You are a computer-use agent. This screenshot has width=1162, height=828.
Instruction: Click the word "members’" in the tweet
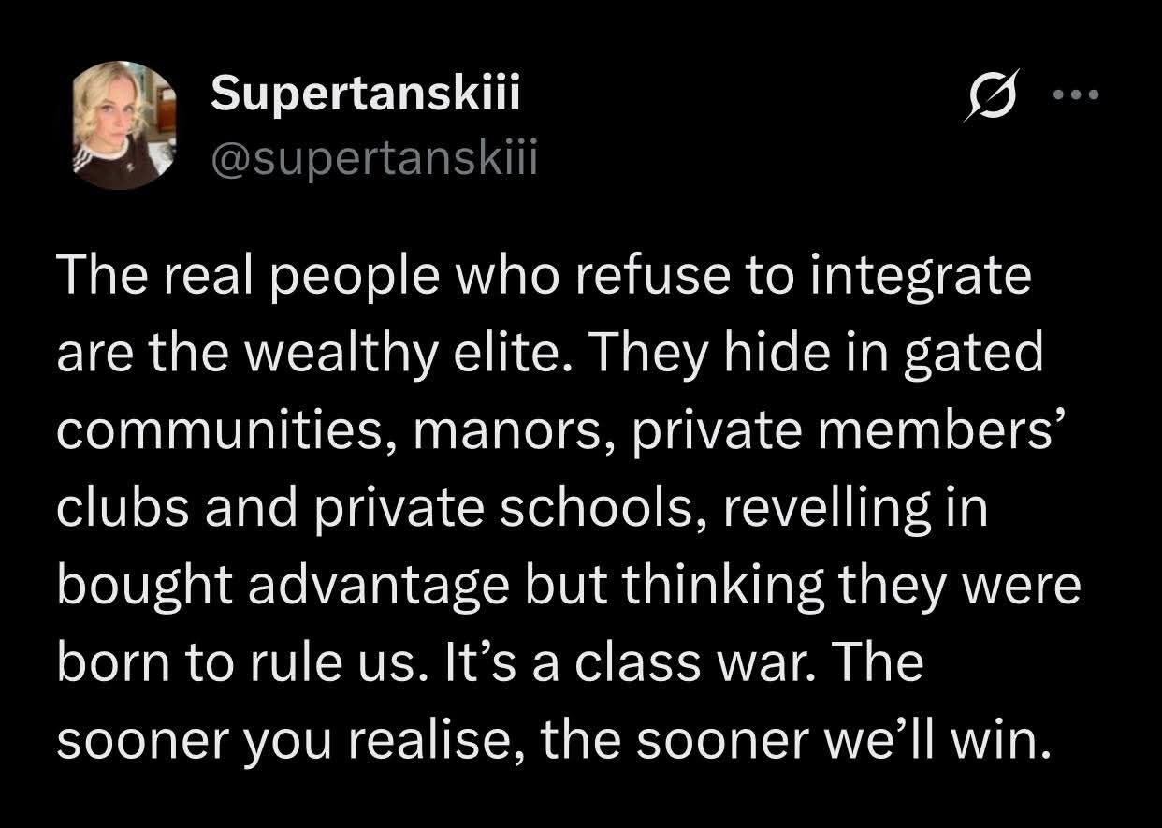click(967, 431)
